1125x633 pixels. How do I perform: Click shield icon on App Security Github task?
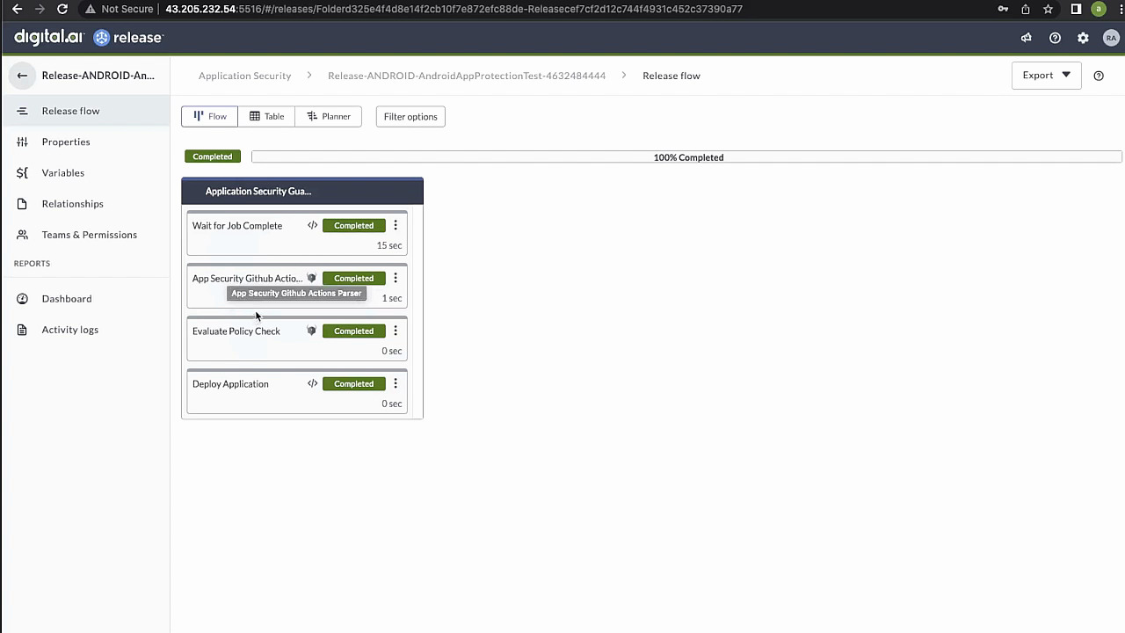pyautogui.click(x=311, y=278)
